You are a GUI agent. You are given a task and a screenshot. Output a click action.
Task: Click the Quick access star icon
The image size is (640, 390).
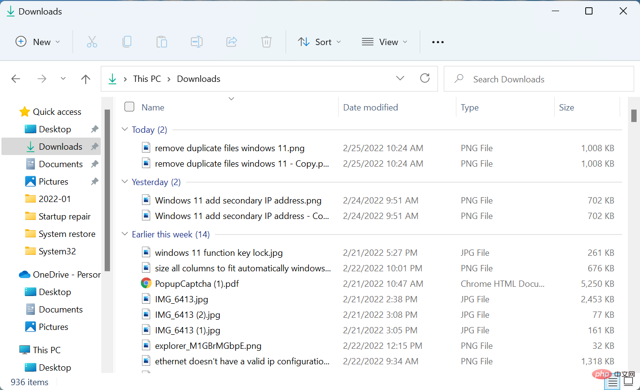click(x=25, y=112)
